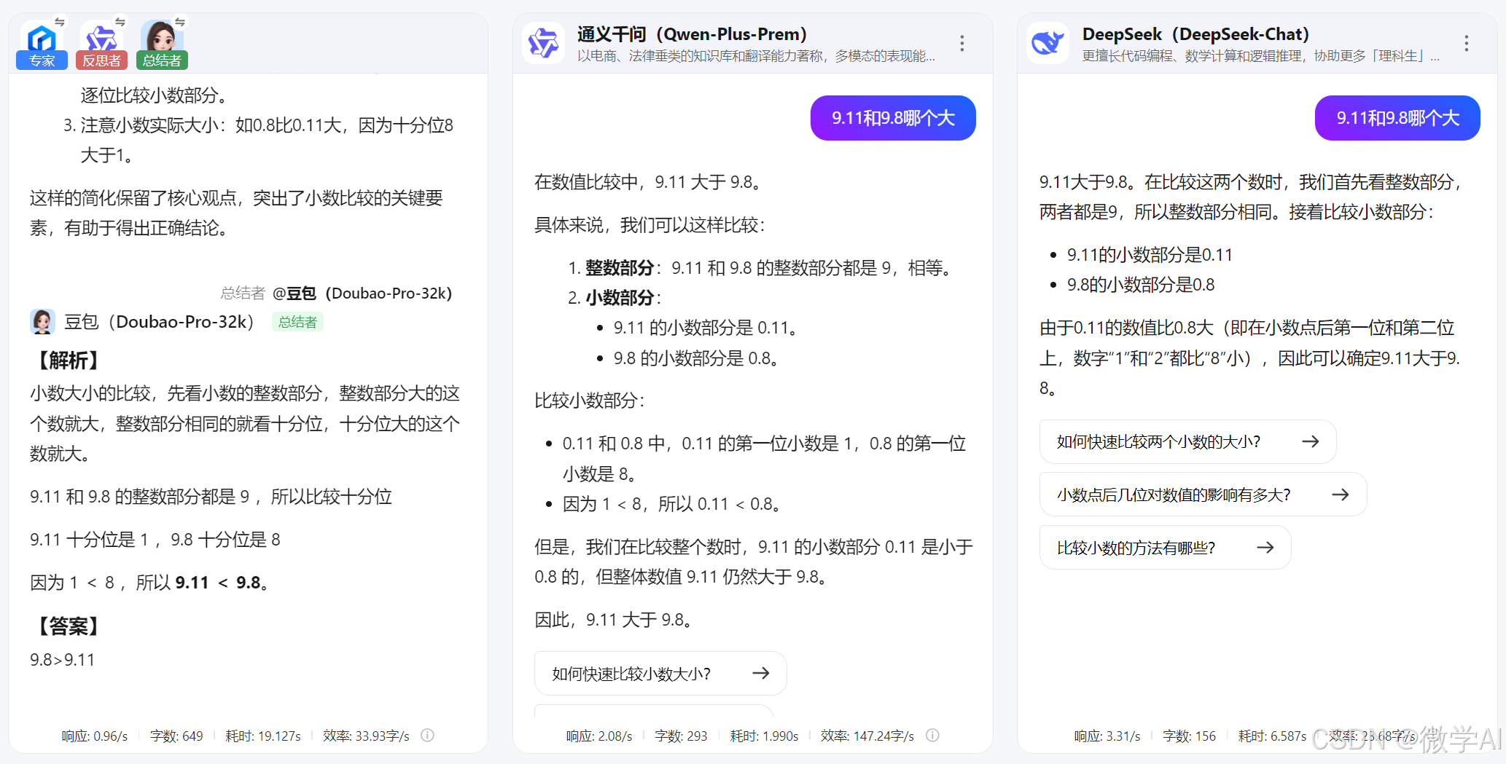Click suggestion 小数点后几位对数值的影响有多大?
The width and height of the screenshot is (1506, 764).
pyautogui.click(x=1203, y=495)
